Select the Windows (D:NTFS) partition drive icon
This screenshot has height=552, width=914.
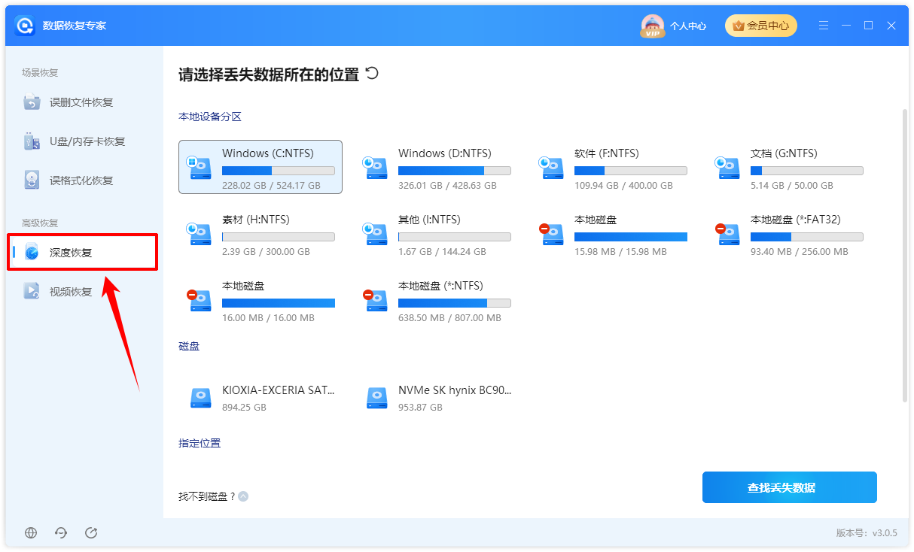(x=376, y=168)
